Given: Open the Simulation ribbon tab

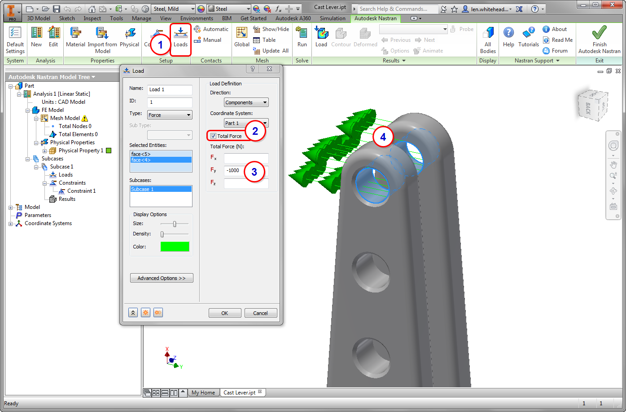Looking at the screenshot, I should (x=333, y=18).
